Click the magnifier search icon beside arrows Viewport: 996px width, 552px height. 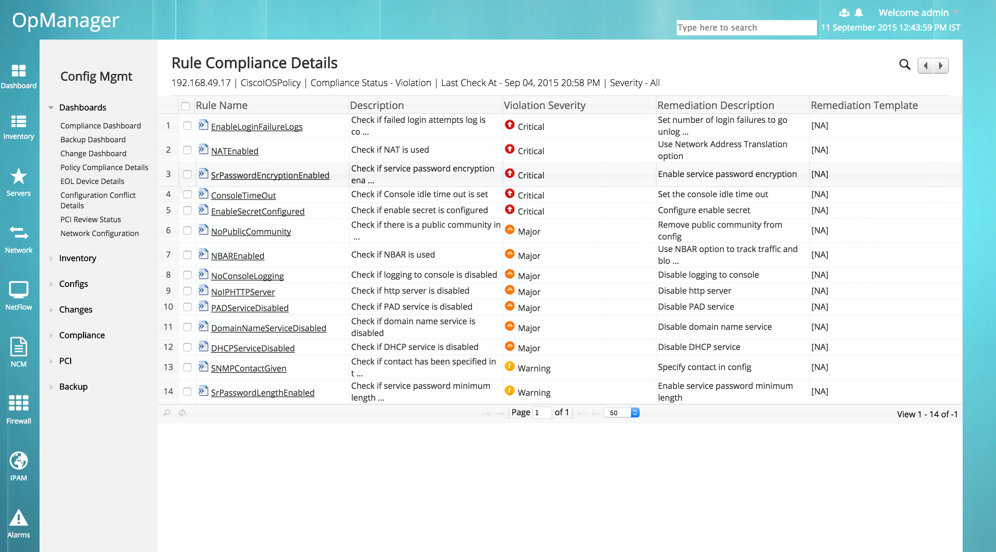point(904,64)
